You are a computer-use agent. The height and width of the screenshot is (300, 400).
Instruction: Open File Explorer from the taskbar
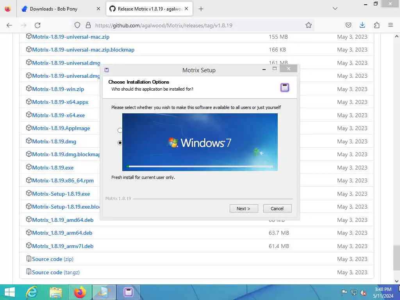pos(56,292)
